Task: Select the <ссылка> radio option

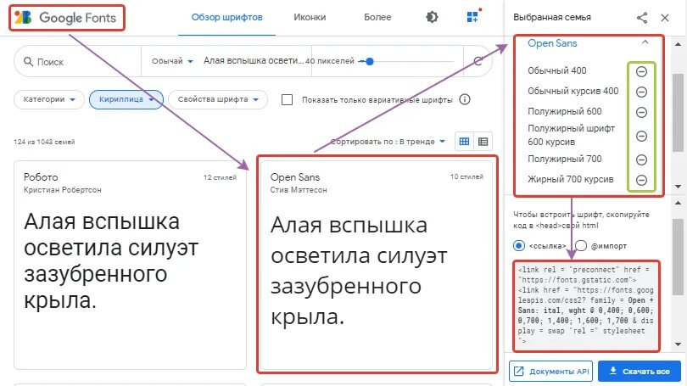Action: click(519, 246)
